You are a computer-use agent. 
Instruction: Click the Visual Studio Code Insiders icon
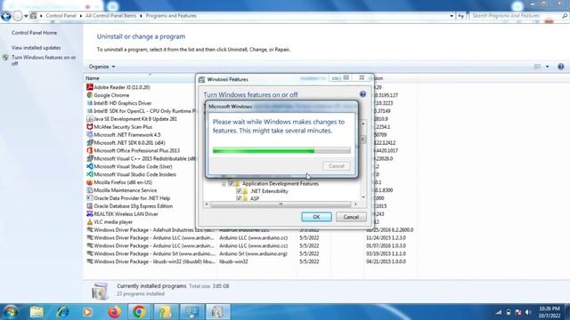(89, 174)
